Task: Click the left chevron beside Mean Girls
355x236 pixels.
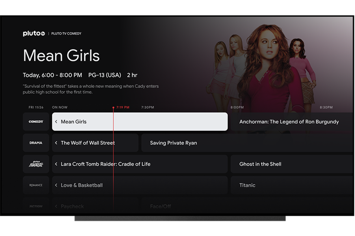Action: (x=56, y=122)
